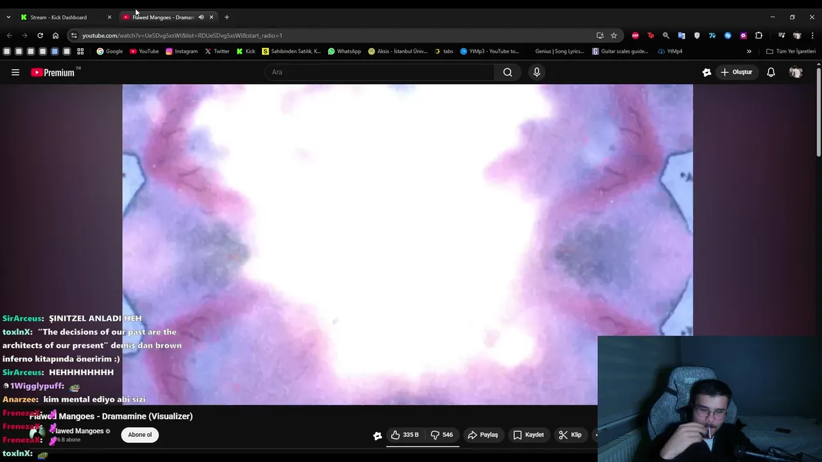
Task: Save the video with Kaydet
Action: (529, 435)
